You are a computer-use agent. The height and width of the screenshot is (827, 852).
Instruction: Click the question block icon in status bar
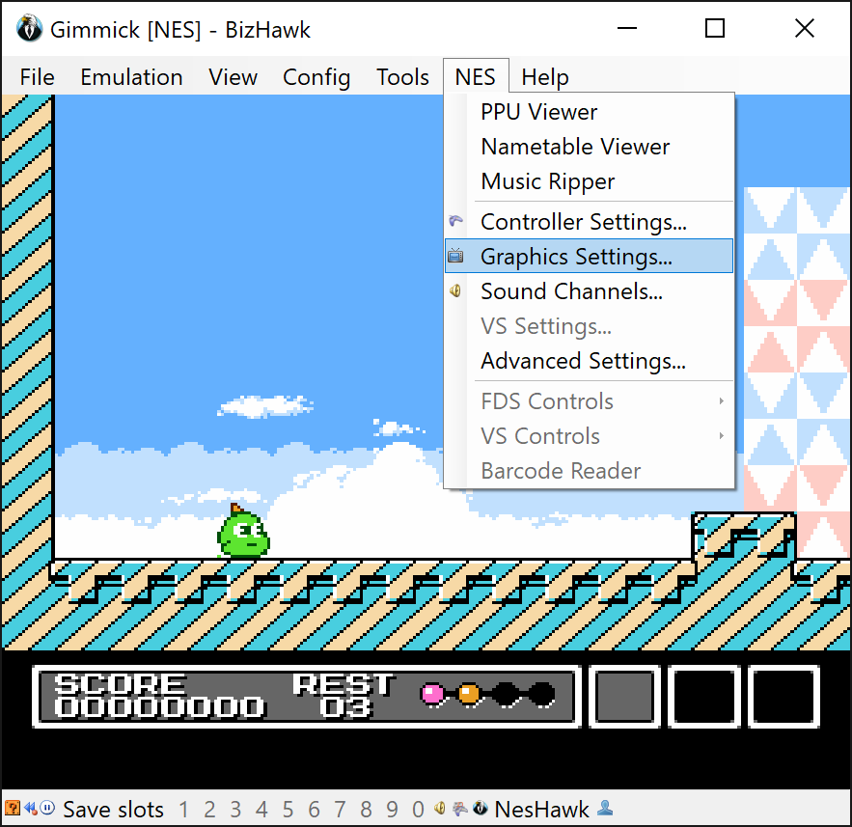click(12, 809)
